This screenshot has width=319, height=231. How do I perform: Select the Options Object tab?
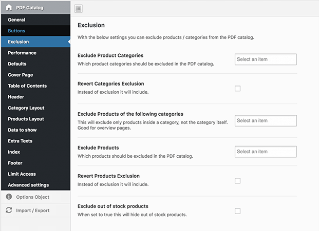(33, 197)
